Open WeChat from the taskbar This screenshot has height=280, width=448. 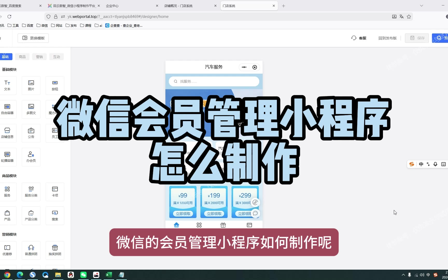tap(83, 275)
